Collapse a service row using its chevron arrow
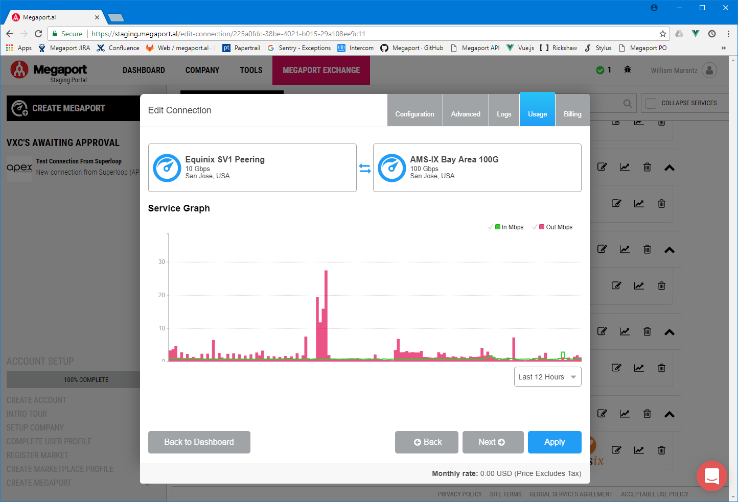 [x=670, y=167]
